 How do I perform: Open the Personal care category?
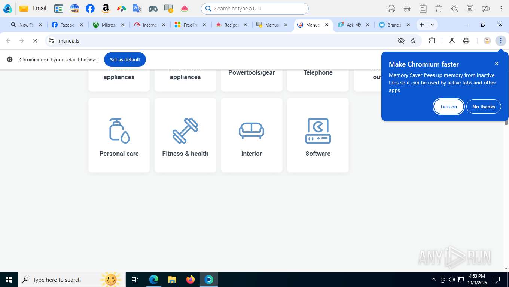tap(119, 135)
